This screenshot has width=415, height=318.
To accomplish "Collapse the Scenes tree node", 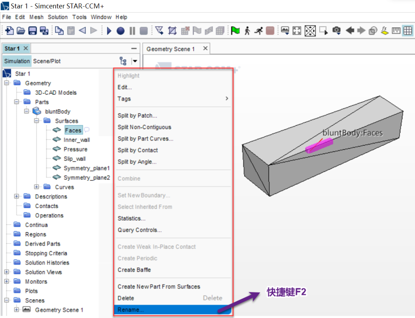I will point(7,300).
